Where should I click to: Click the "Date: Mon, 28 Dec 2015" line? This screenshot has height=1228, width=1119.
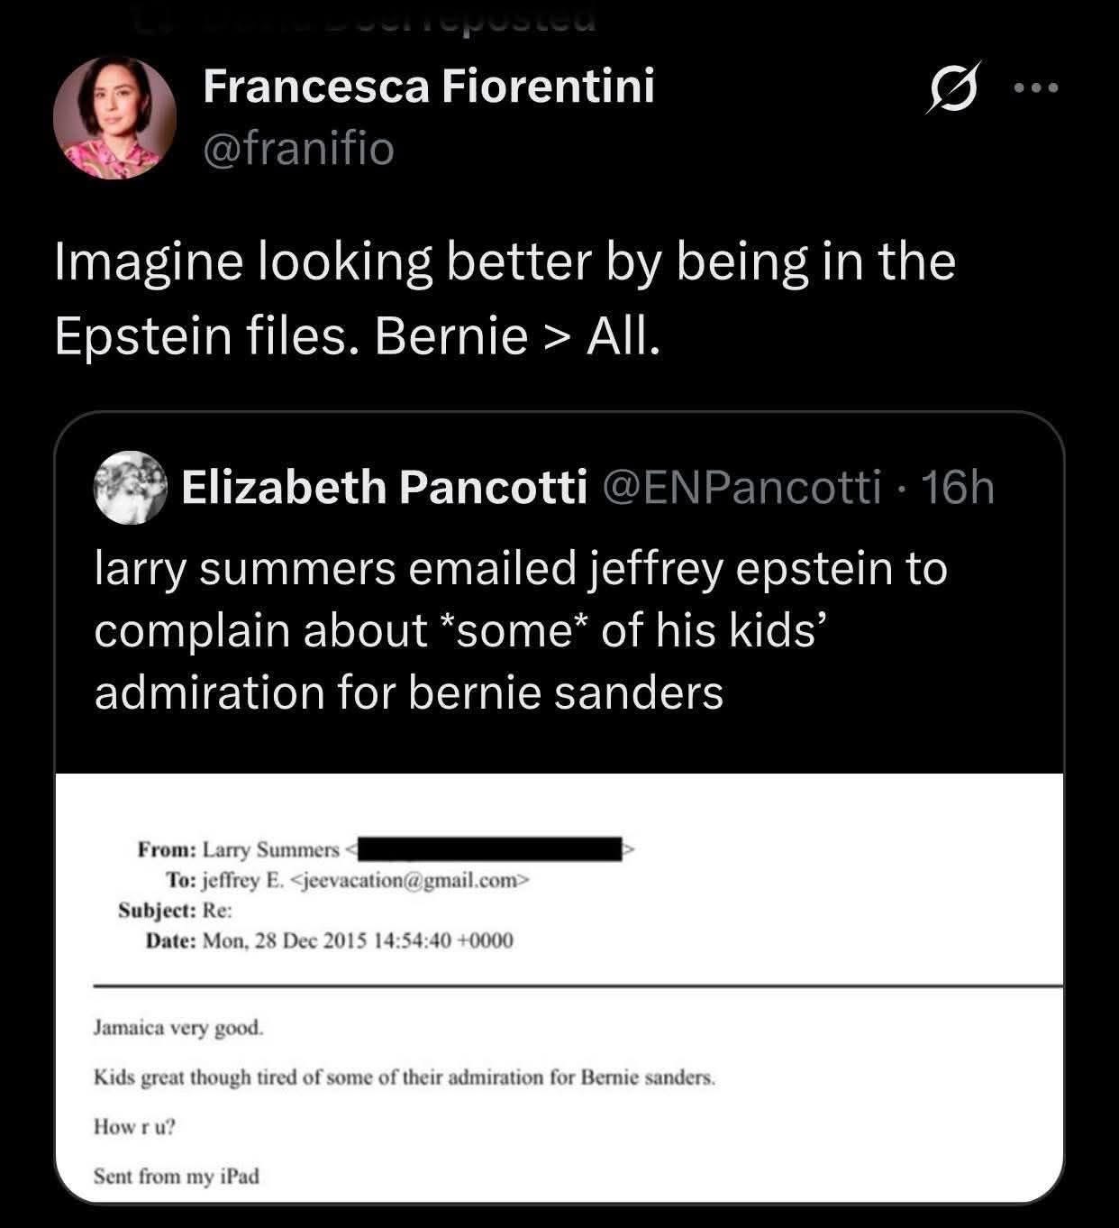[x=330, y=940]
